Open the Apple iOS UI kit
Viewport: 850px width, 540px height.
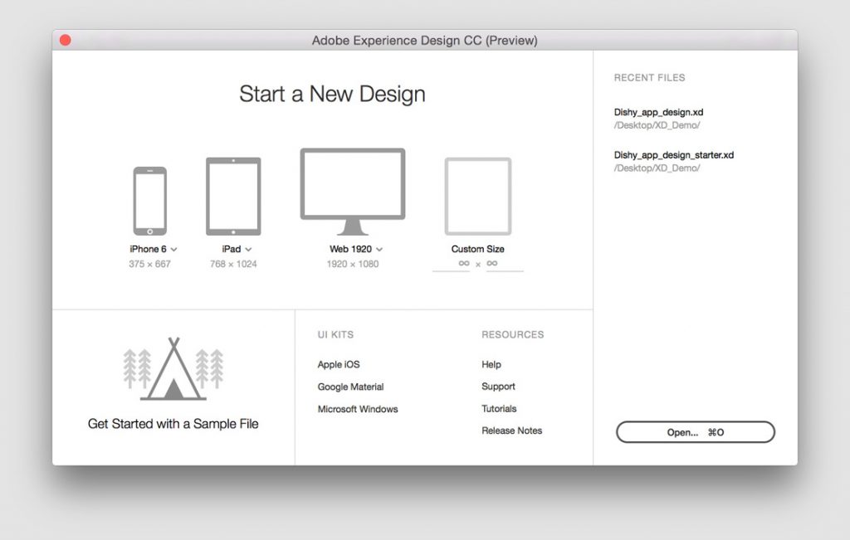coord(338,364)
